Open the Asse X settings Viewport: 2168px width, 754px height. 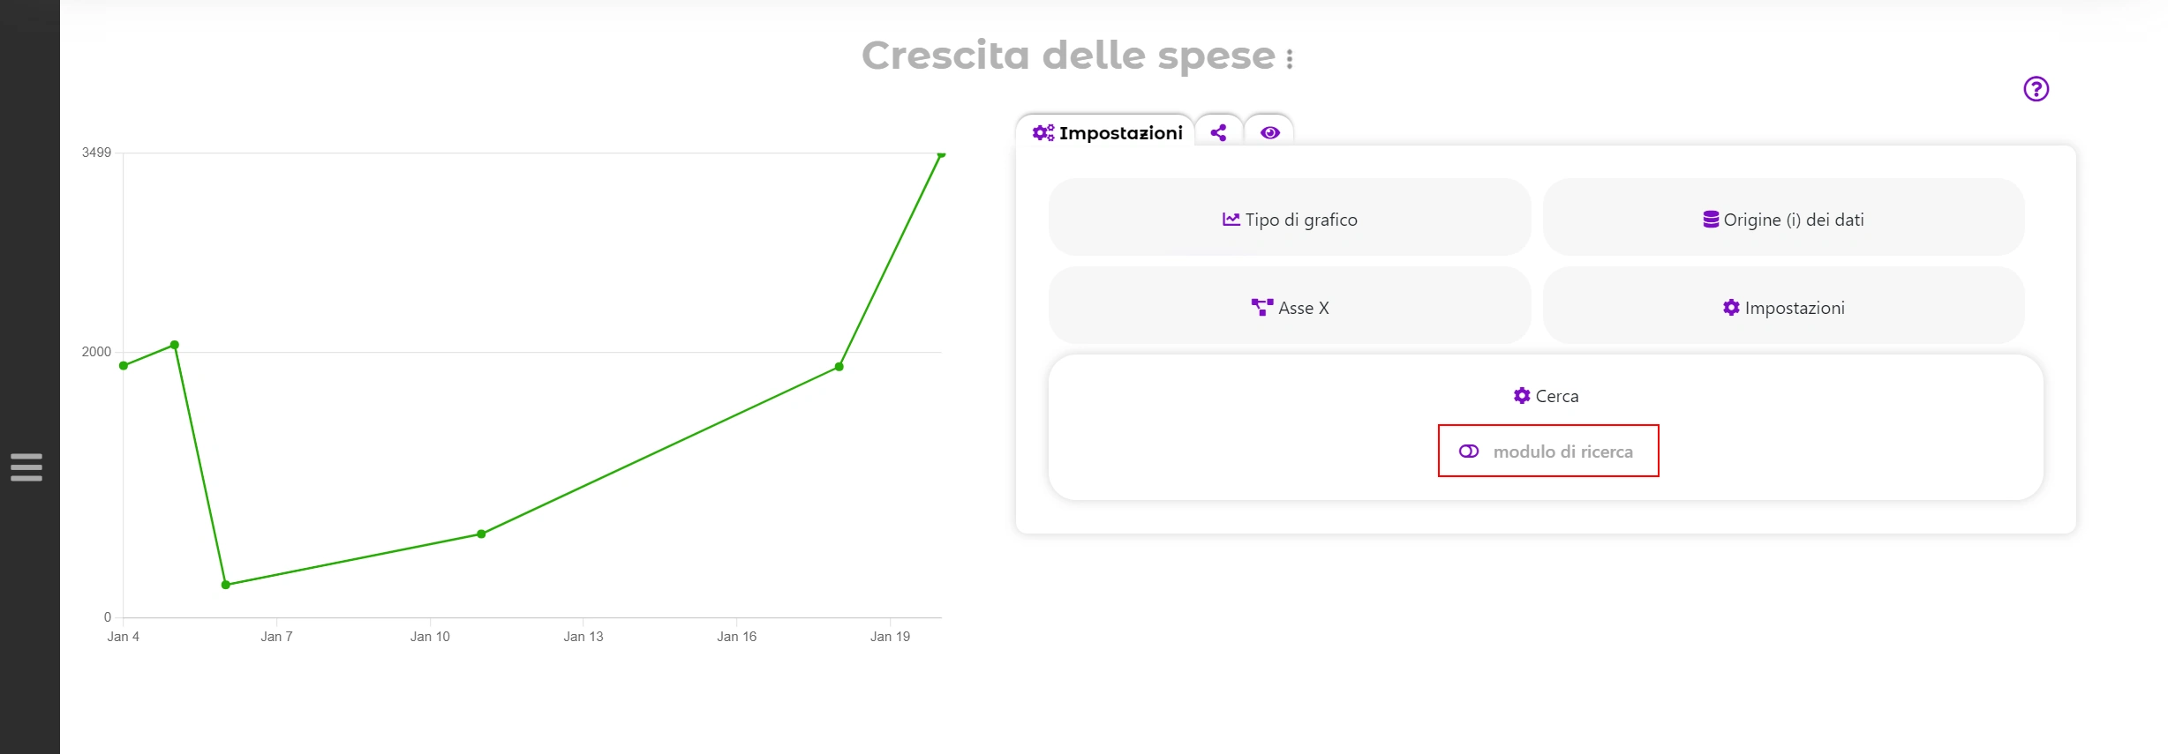pos(1289,306)
